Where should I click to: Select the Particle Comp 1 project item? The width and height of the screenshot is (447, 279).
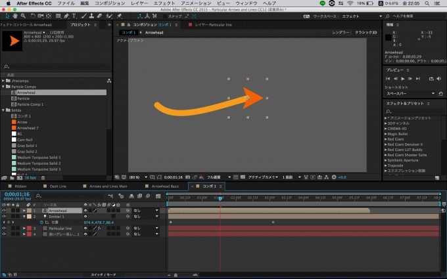coord(30,104)
